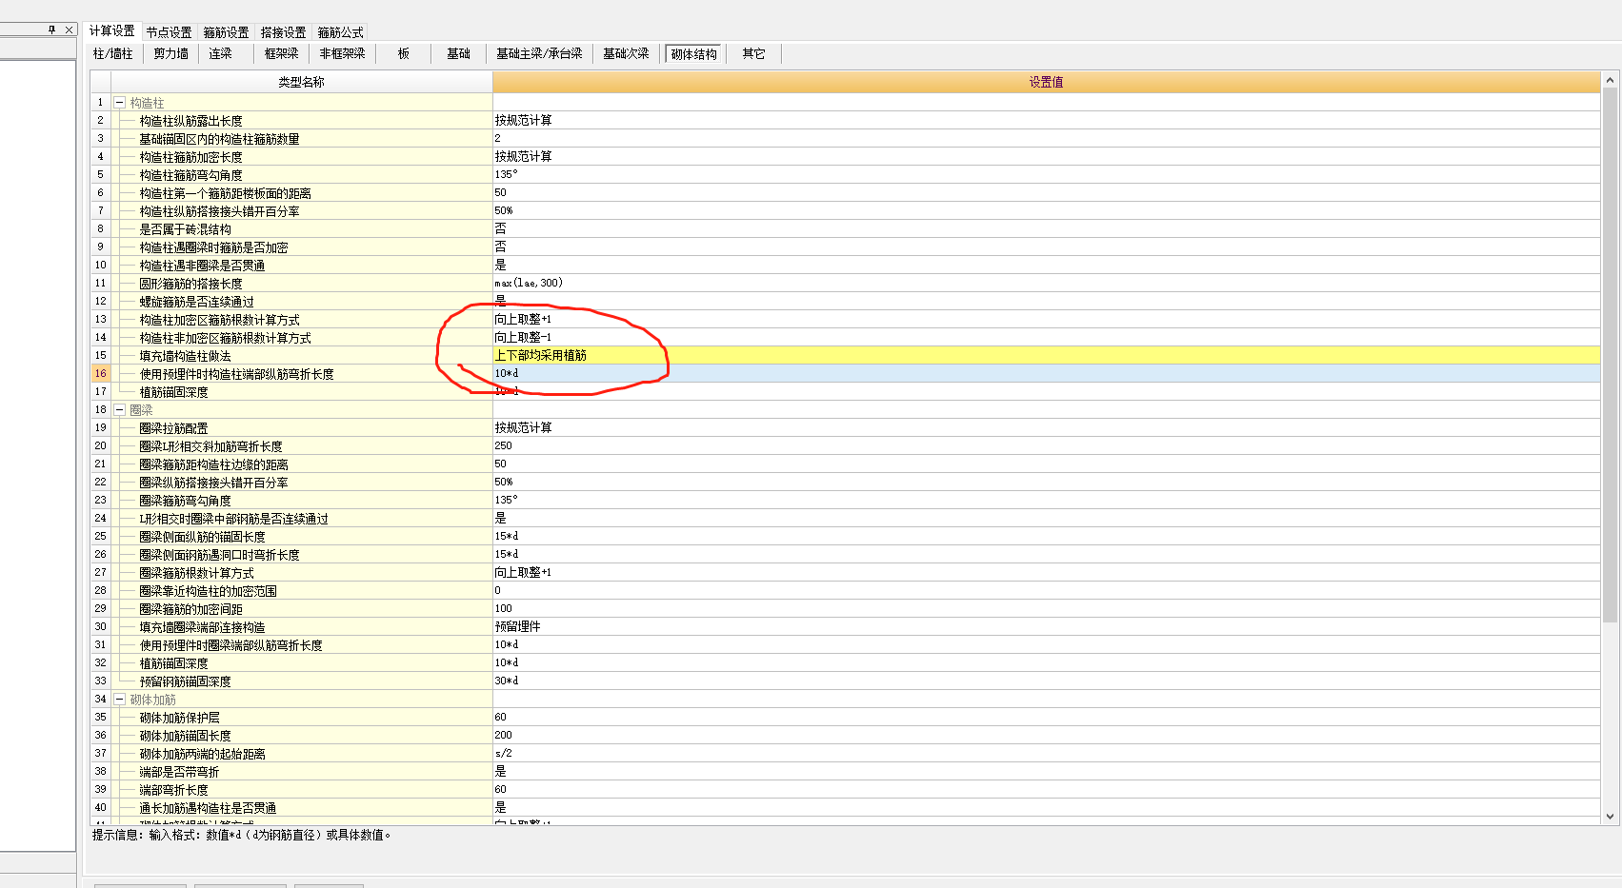Select row 螺旋箍筋是否连续通过
Screen dimensions: 1622x888
pos(196,302)
